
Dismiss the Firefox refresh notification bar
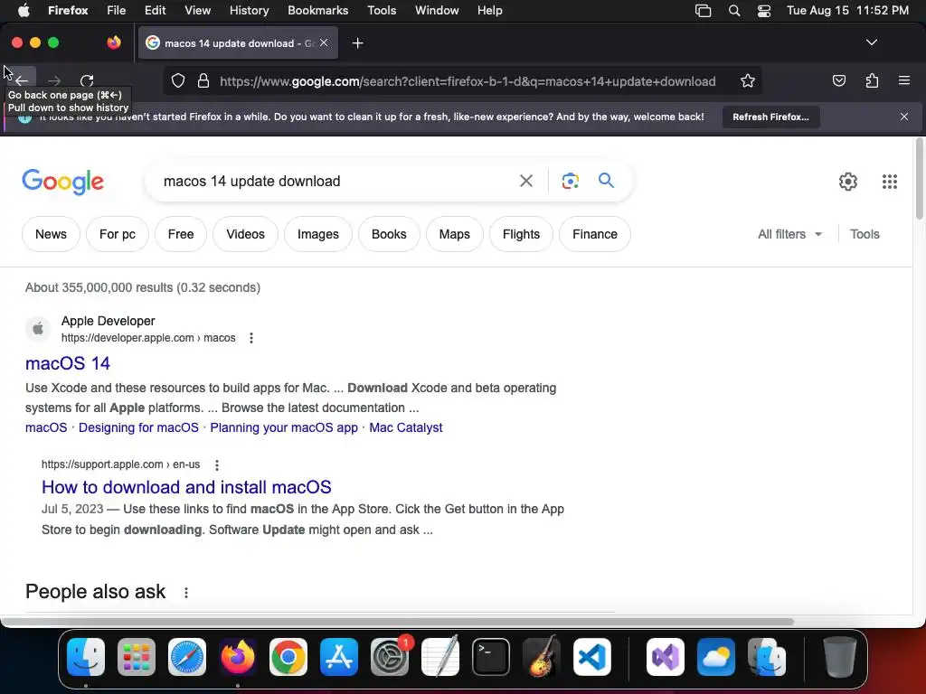[904, 117]
